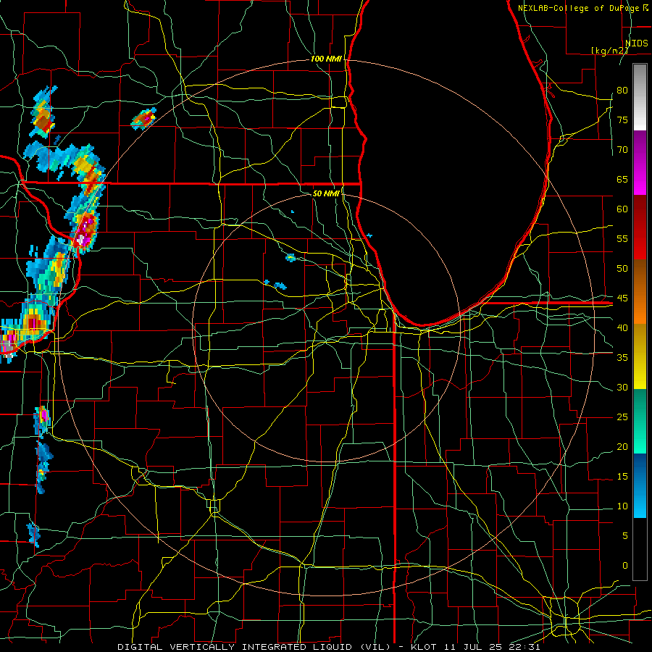Pick the green segment of the color bar

click(x=640, y=421)
